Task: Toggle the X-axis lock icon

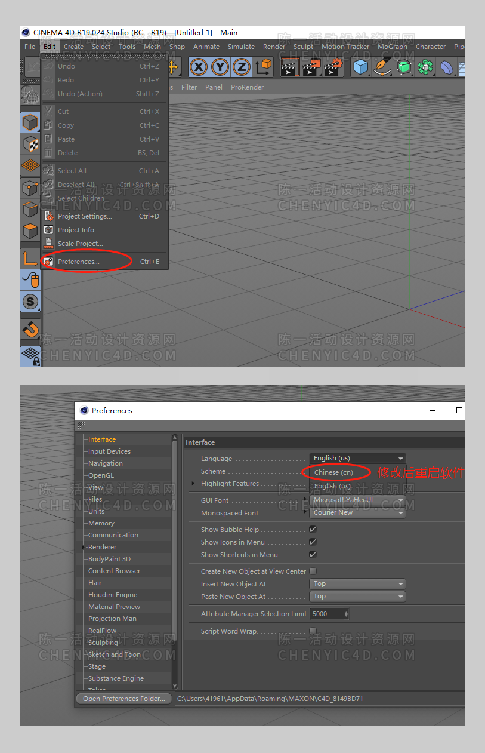Action: tap(199, 67)
